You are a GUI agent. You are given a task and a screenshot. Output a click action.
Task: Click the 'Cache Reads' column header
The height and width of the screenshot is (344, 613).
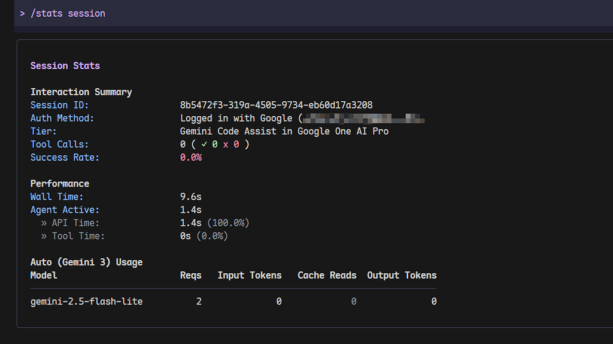(x=327, y=276)
